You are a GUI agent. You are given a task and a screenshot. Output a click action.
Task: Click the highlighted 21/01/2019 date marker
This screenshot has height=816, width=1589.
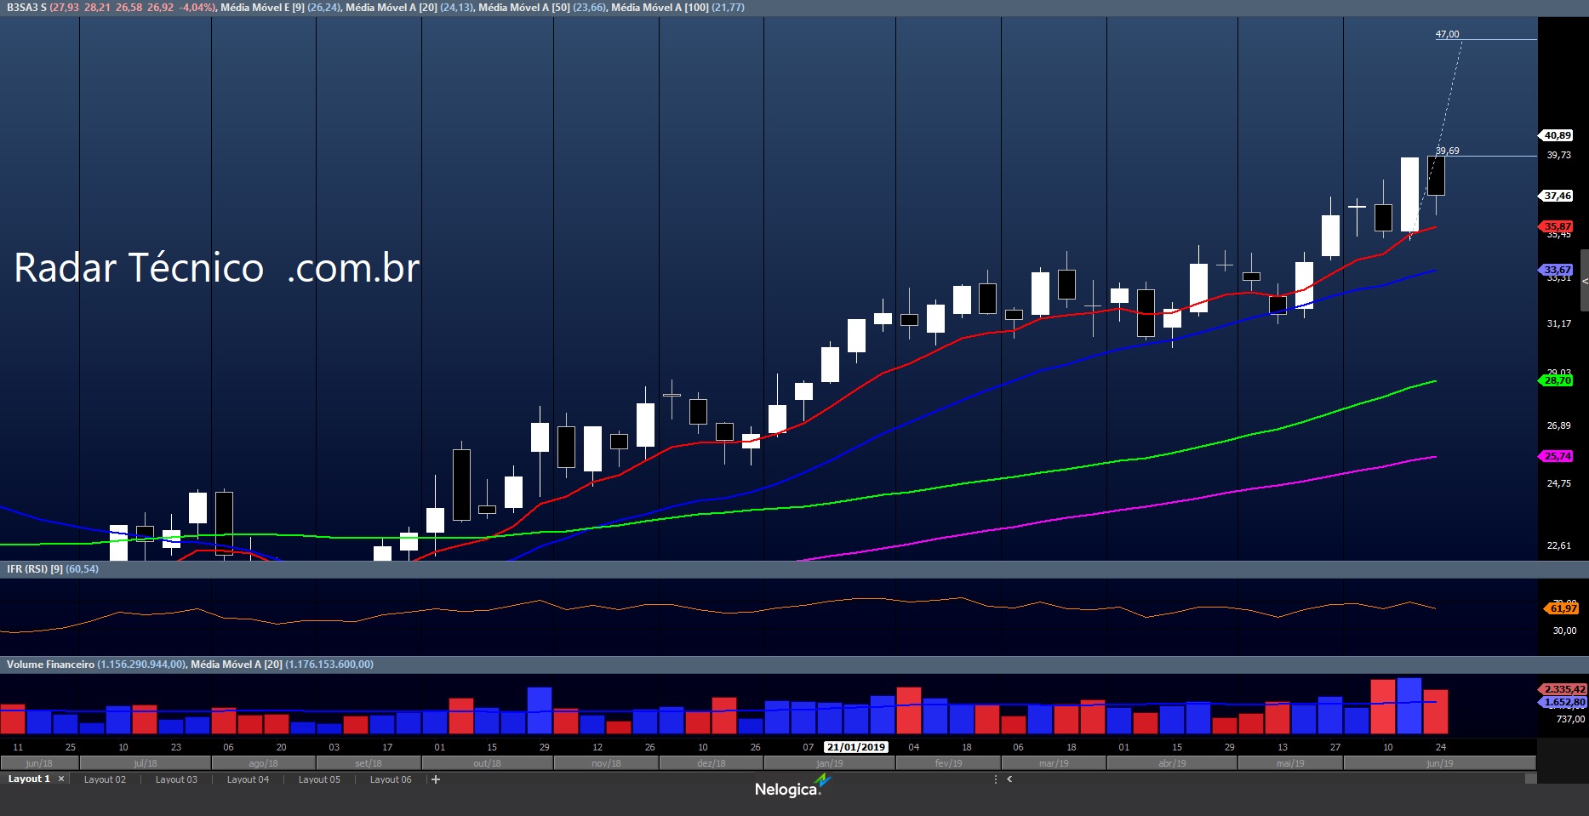pos(856,747)
